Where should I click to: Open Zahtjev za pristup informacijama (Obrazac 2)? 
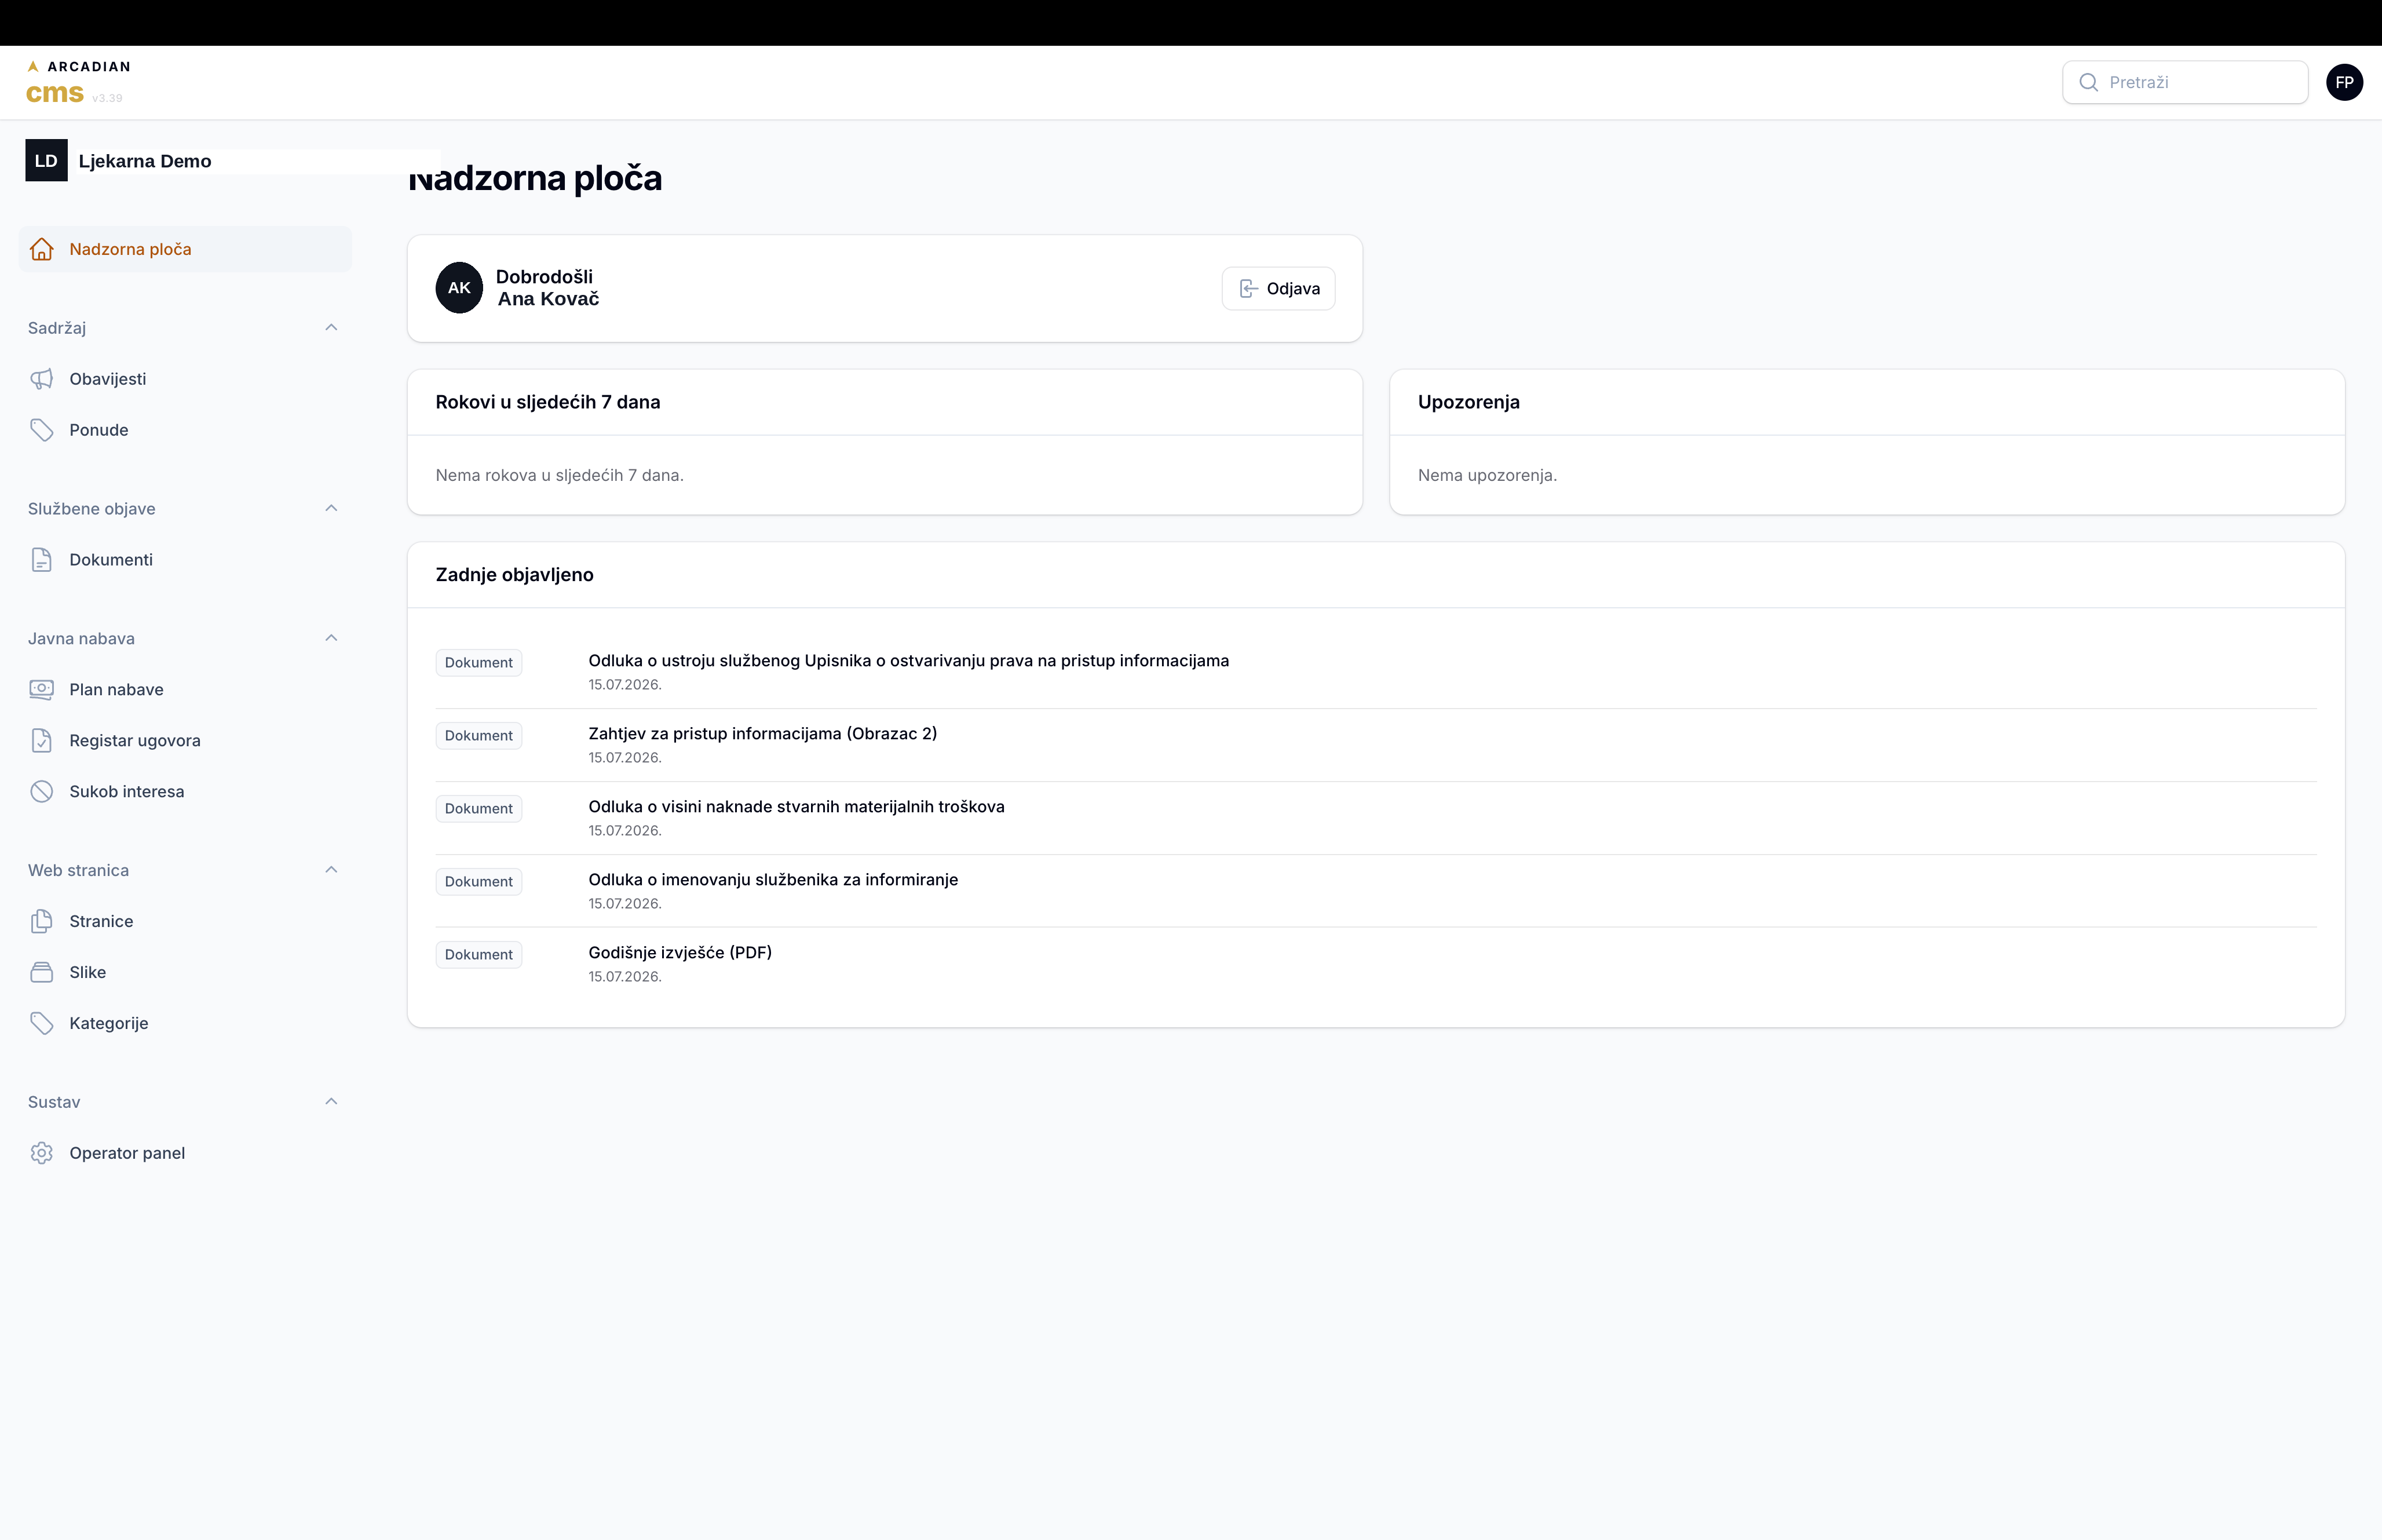pos(763,734)
